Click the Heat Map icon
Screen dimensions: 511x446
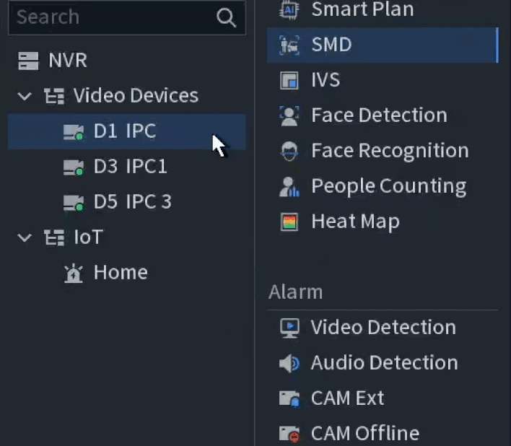click(289, 222)
